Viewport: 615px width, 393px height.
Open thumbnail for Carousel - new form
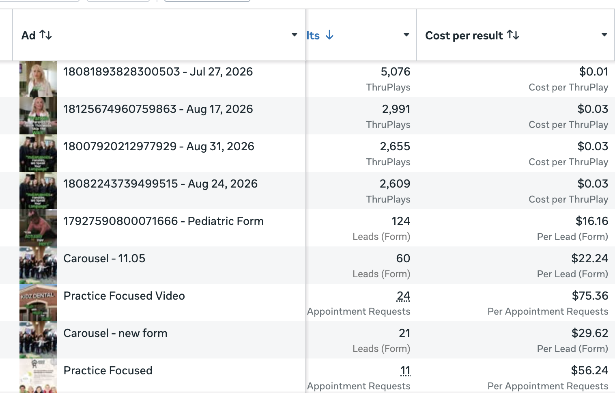pos(38,340)
